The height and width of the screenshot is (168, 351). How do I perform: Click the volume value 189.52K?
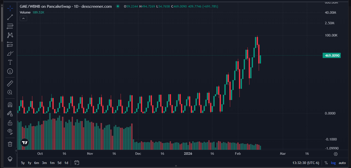point(38,12)
